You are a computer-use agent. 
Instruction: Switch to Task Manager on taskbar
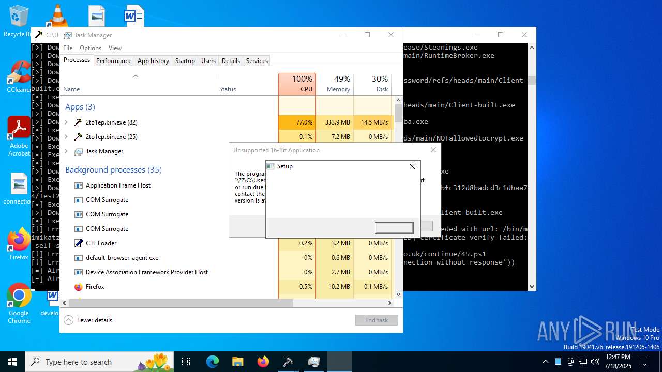click(x=313, y=362)
